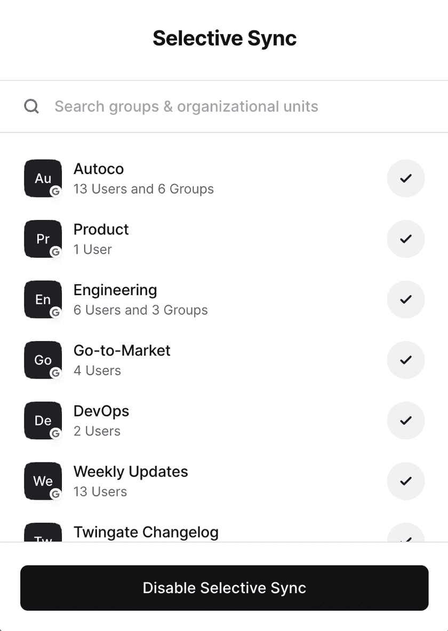This screenshot has height=631, width=448.
Task: Select the Weekly Updates group name
Action: click(x=131, y=472)
